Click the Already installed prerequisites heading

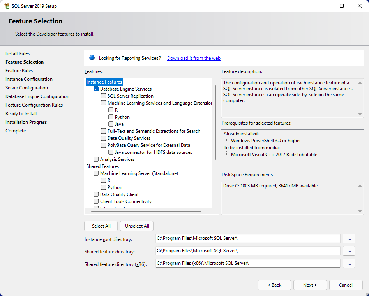[241, 134]
